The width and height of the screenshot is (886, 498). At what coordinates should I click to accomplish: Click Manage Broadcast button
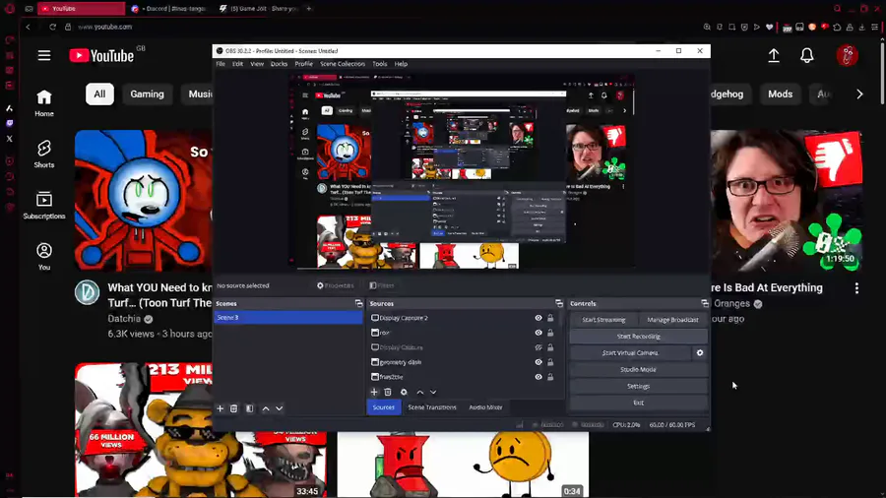(x=672, y=320)
